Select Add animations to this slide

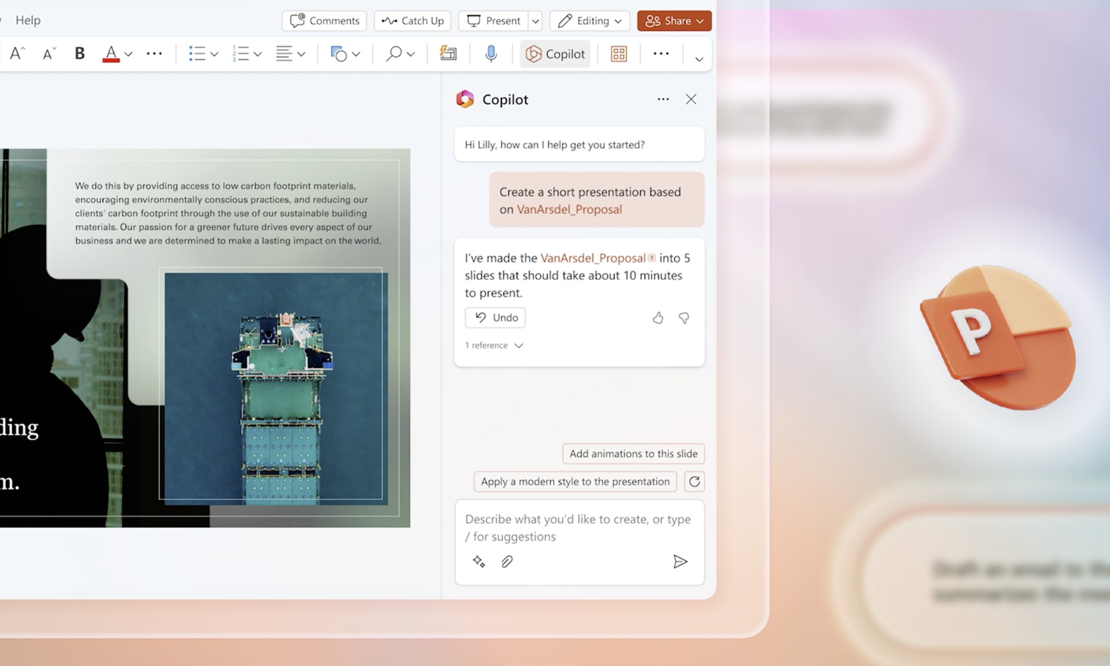click(x=633, y=453)
